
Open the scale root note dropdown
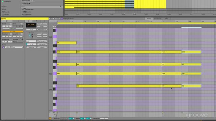(x=7, y=47)
